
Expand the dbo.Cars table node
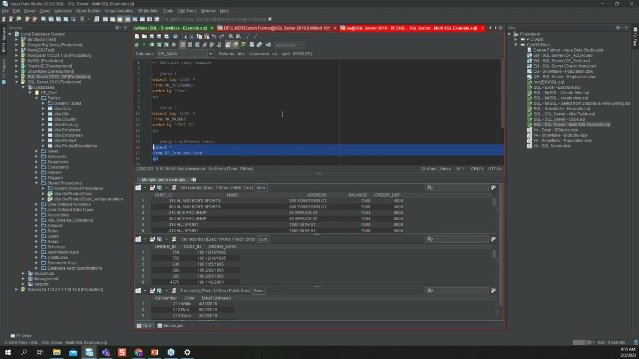tap(43, 109)
